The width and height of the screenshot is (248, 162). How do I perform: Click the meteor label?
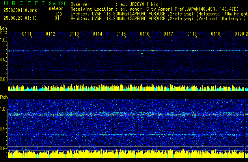pyautogui.click(x=56, y=8)
